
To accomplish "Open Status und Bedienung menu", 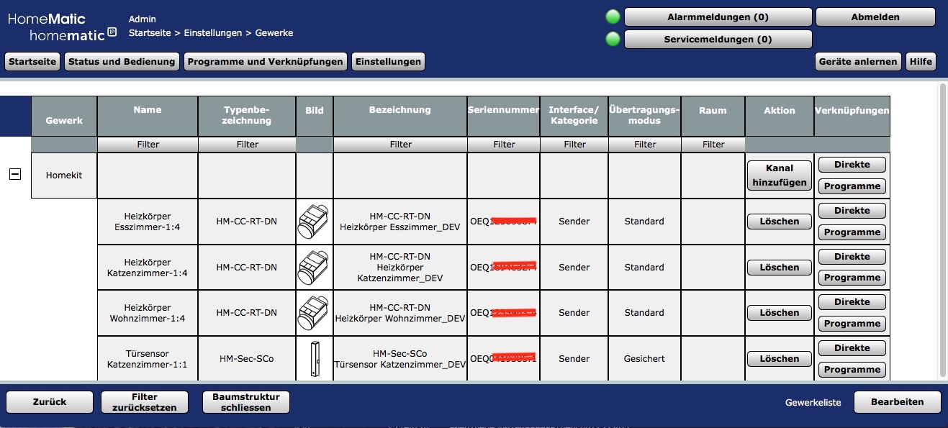I will click(x=122, y=62).
